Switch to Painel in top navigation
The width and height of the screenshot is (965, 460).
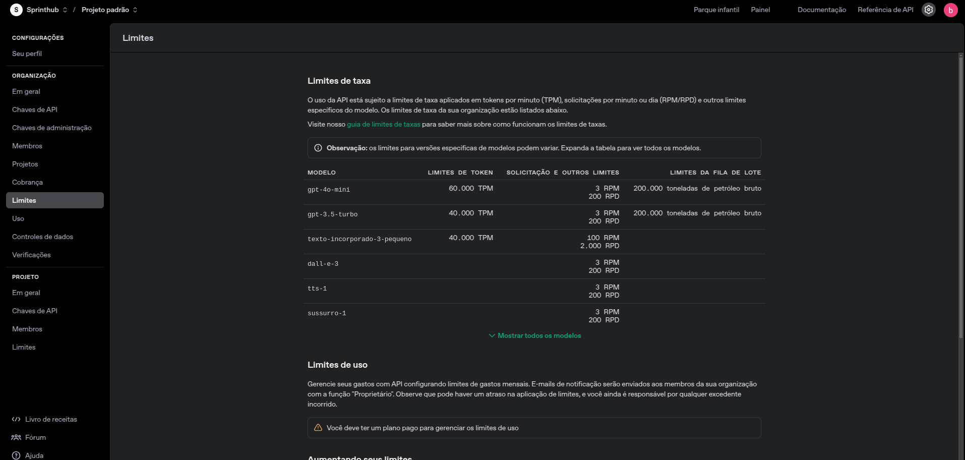pyautogui.click(x=760, y=10)
